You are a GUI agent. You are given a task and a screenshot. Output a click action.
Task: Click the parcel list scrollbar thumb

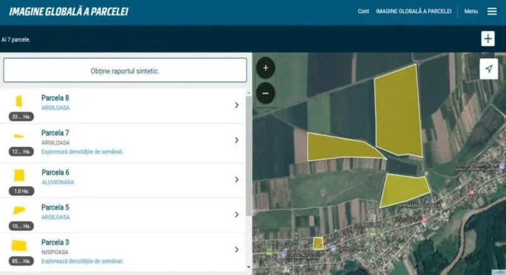(249, 156)
